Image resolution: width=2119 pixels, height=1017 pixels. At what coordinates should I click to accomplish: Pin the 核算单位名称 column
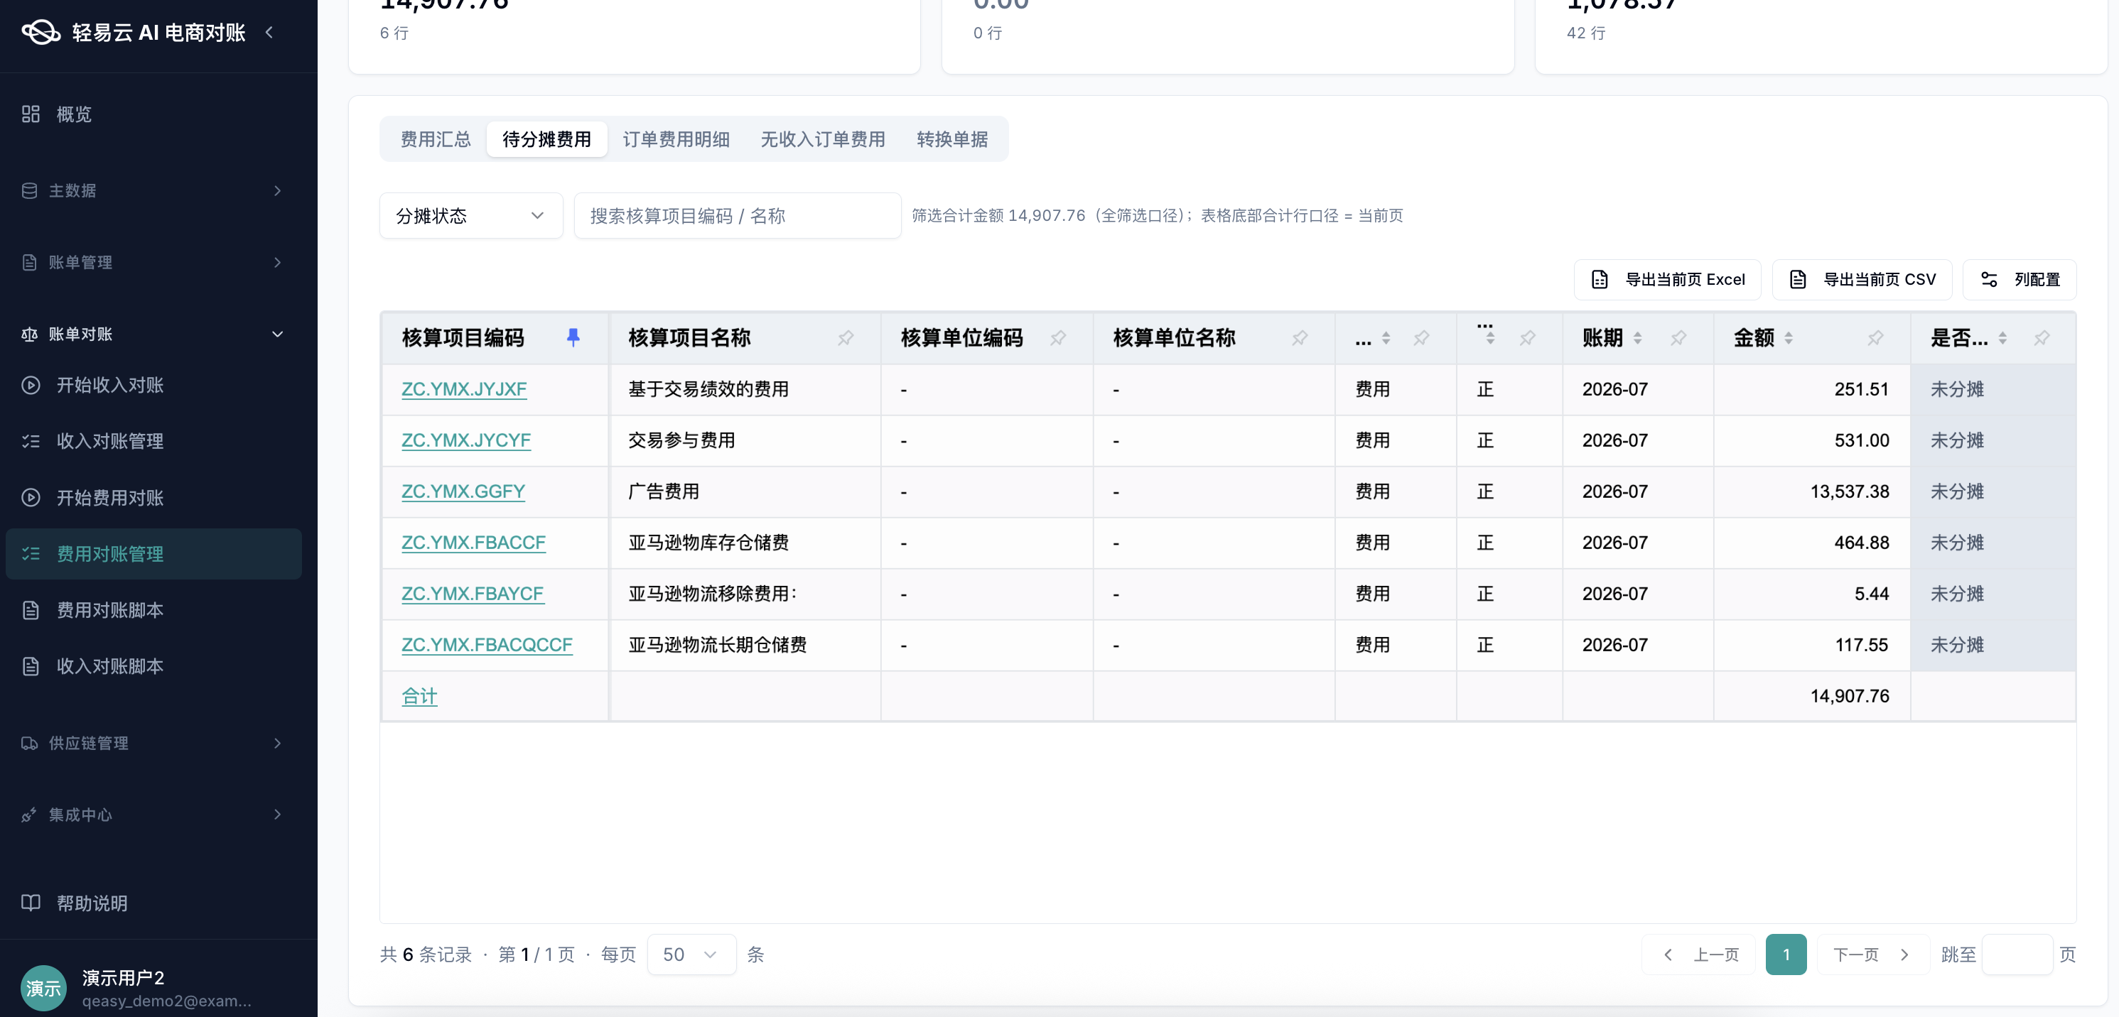point(1300,337)
